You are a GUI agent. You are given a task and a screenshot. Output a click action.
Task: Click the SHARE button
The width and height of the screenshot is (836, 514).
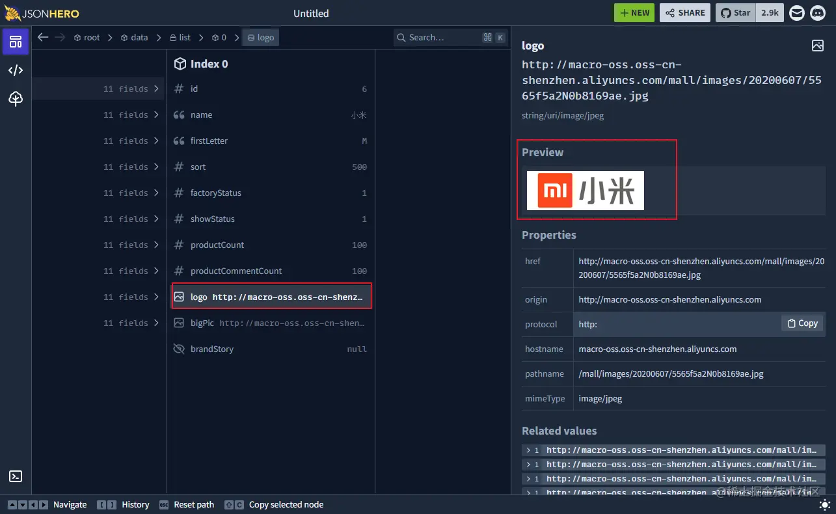click(686, 13)
